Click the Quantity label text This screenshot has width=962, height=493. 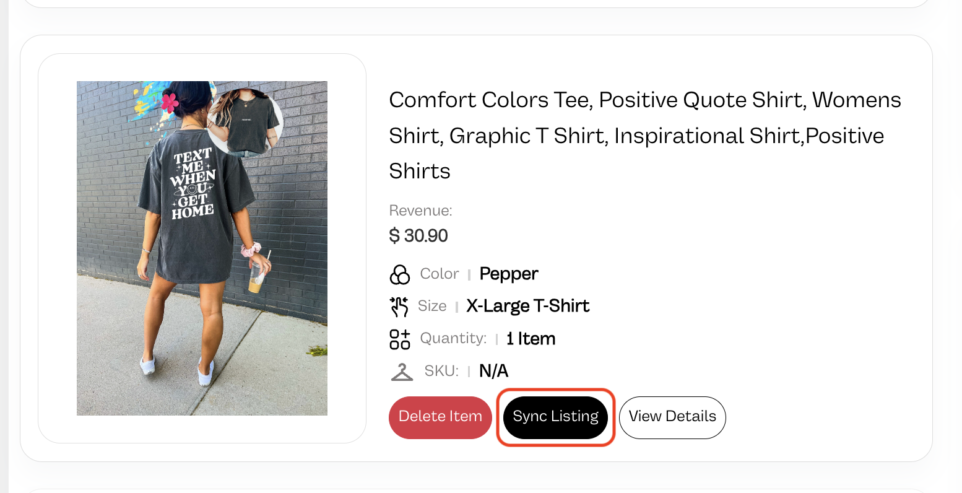coord(454,338)
